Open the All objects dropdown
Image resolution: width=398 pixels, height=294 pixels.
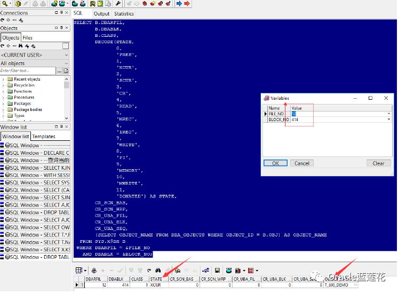tap(66, 63)
